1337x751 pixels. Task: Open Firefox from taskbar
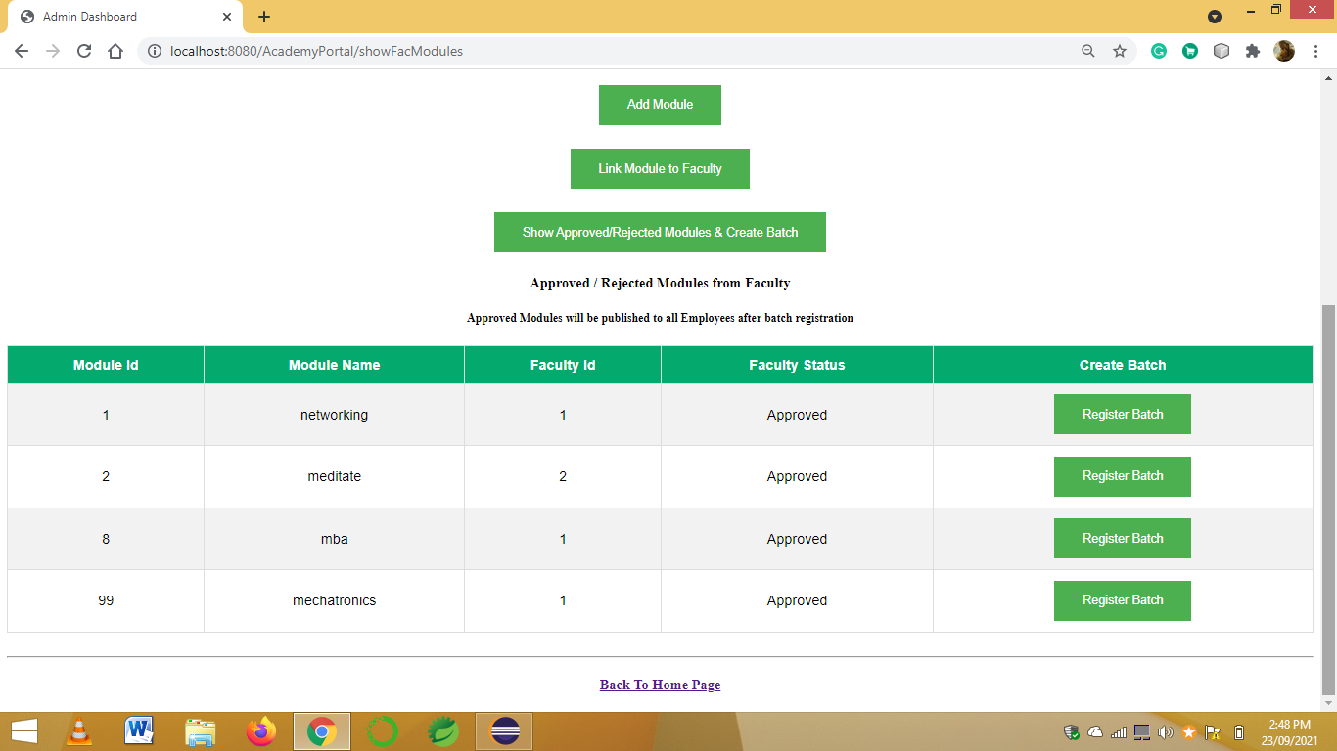point(261,731)
